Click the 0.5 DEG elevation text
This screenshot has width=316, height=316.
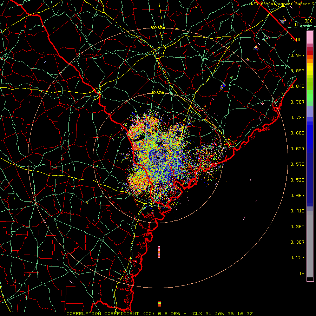click(169, 314)
